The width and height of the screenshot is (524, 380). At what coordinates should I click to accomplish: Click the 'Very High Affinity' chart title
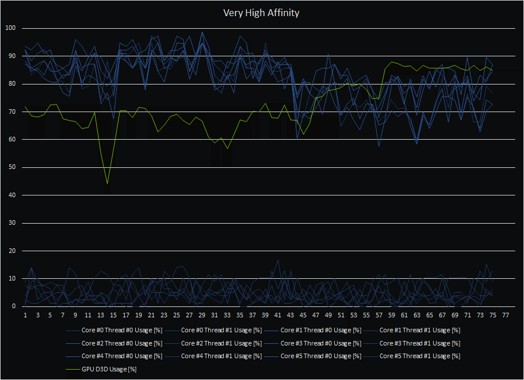(261, 13)
